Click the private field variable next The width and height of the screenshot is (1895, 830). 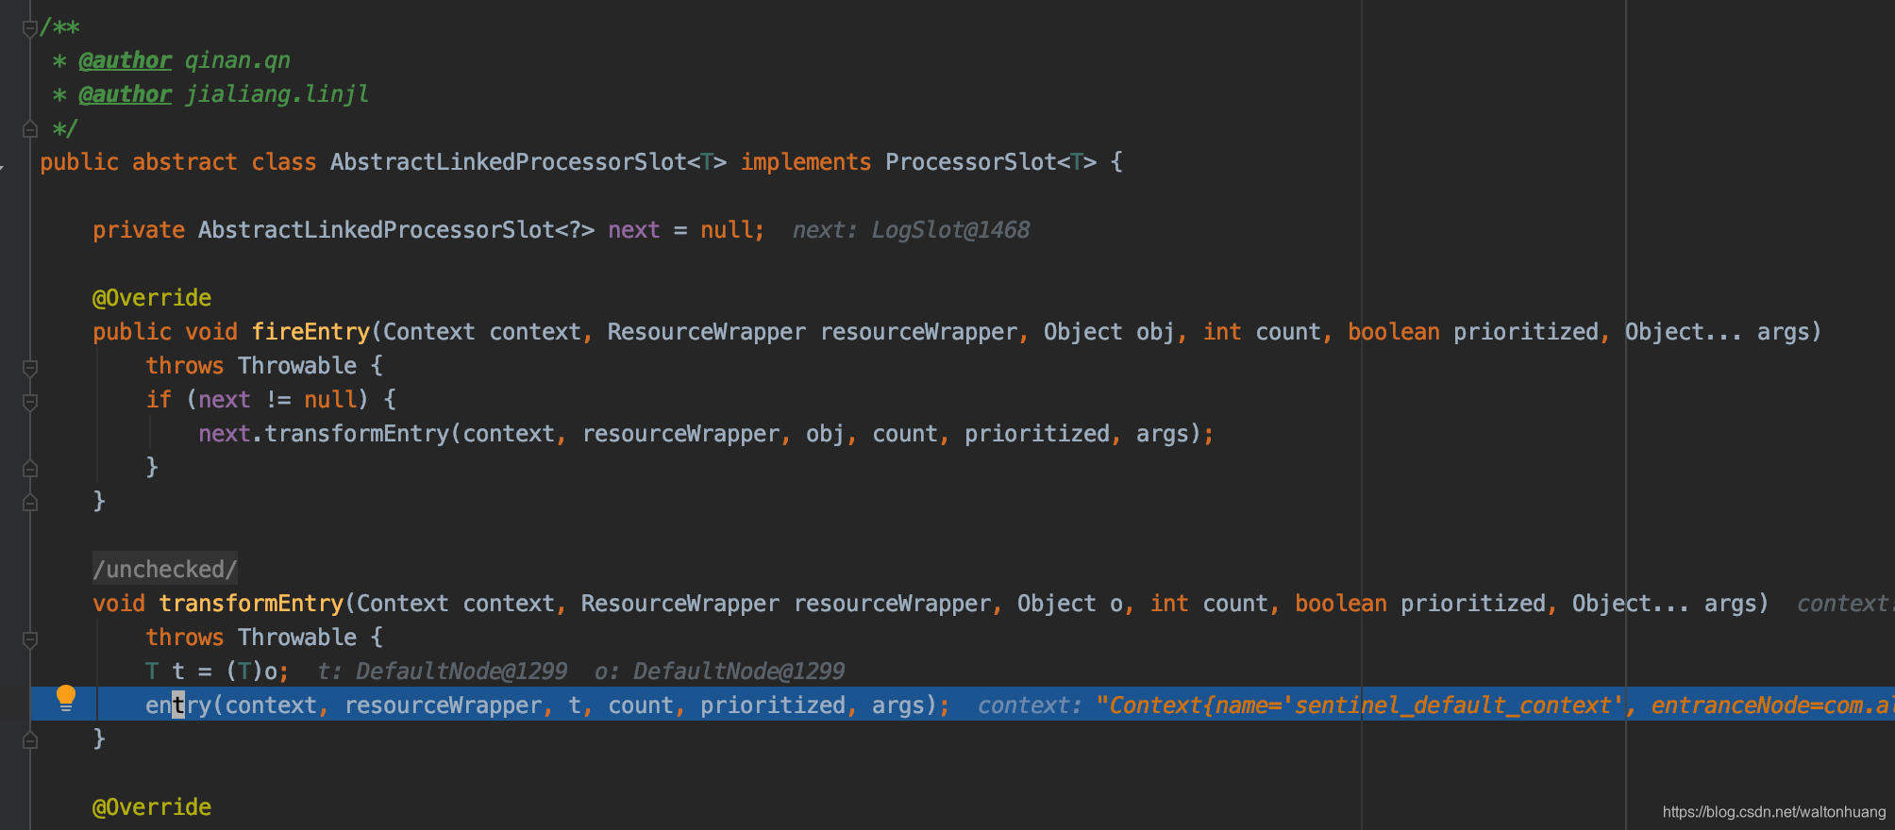(x=633, y=230)
